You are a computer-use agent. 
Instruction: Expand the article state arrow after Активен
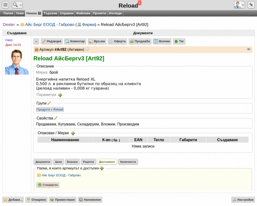point(87,50)
